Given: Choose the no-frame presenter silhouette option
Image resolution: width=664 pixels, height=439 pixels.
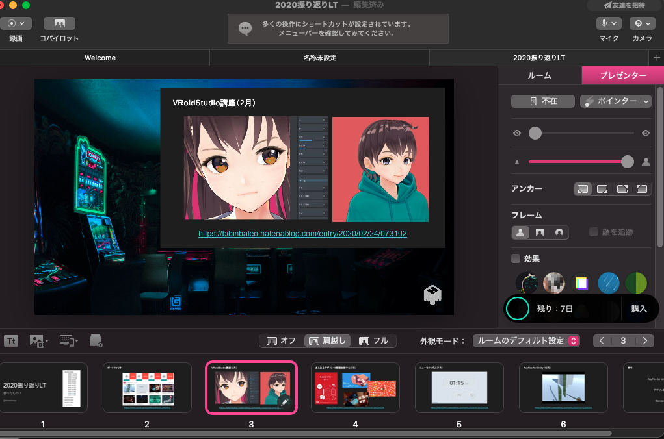Looking at the screenshot, I should [520, 232].
